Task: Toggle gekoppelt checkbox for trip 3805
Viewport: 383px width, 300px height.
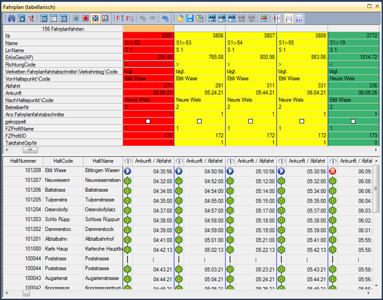Action: coord(148,121)
